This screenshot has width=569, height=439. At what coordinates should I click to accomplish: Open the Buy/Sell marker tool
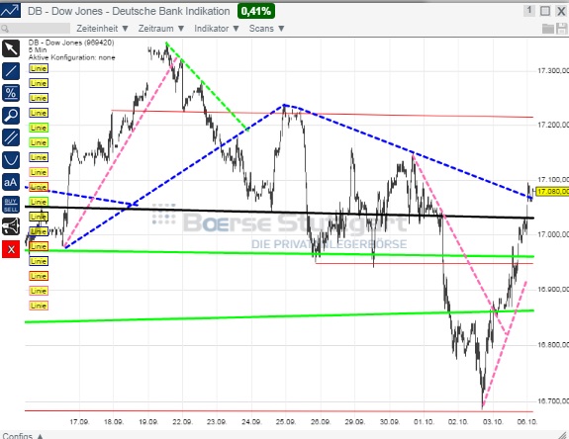pyautogui.click(x=11, y=205)
